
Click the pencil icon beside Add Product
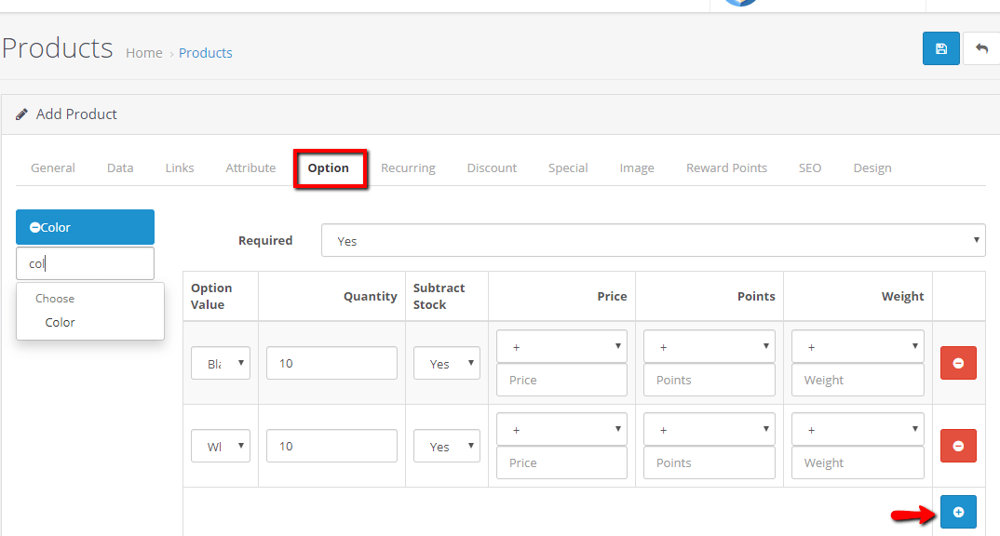point(22,114)
